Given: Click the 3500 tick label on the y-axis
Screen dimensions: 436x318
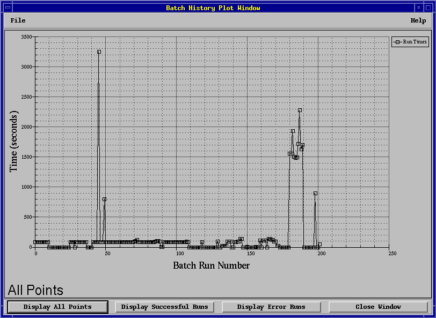Looking at the screenshot, I should [26, 37].
